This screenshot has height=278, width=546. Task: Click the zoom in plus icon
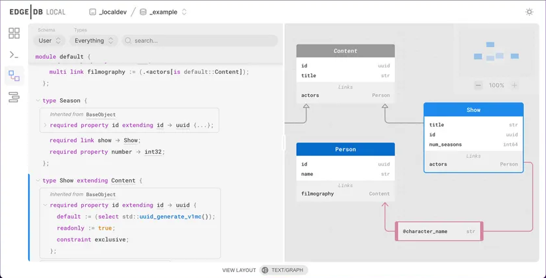(515, 85)
